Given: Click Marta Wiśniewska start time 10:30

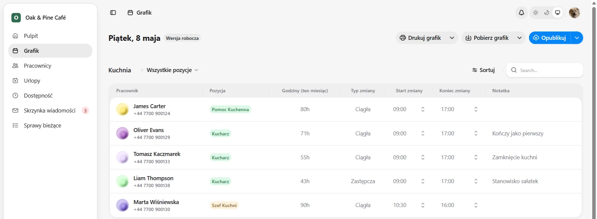Looking at the screenshot, I should click(x=400, y=205).
